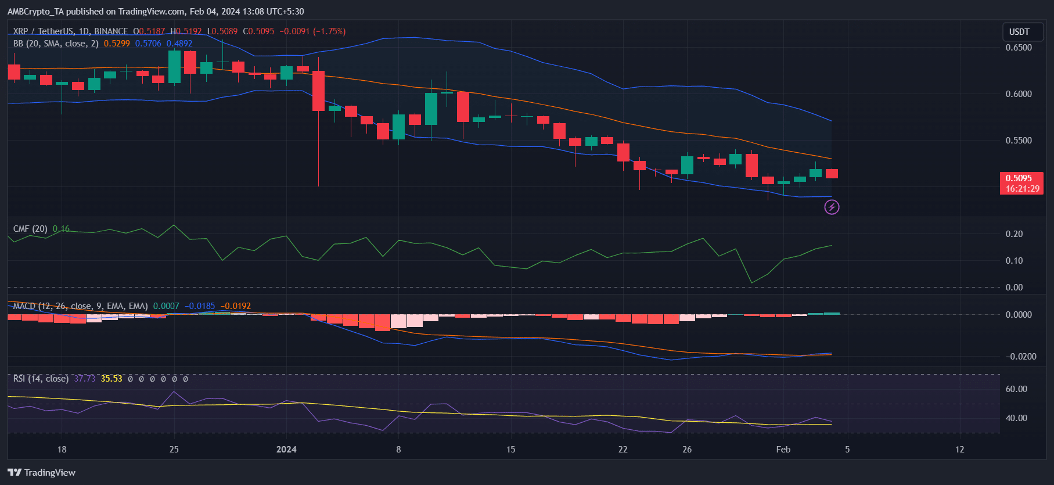Click the CMF axis label 0.10
1054x485 pixels.
click(1015, 261)
